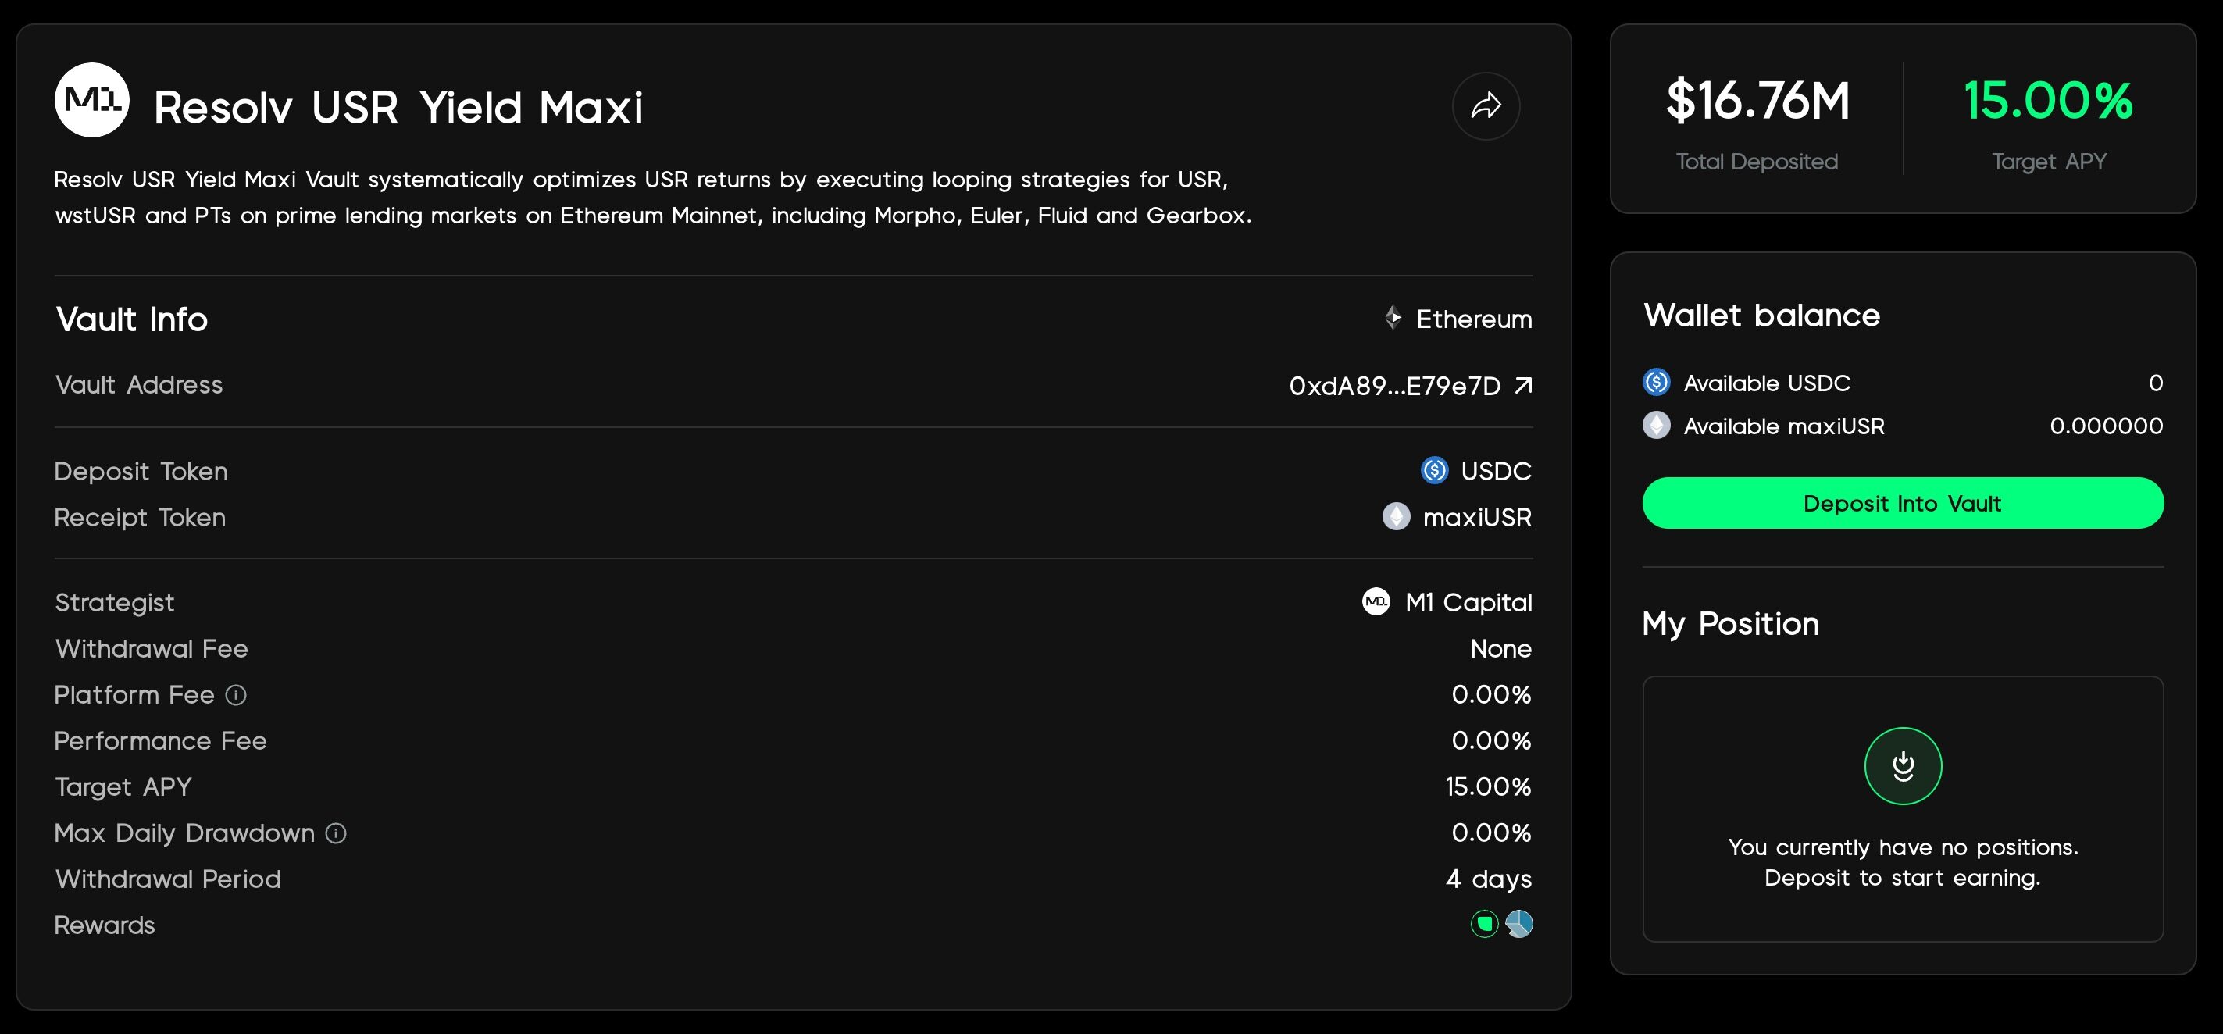Image resolution: width=2223 pixels, height=1034 pixels.
Task: Click USDC icon in Deposit Token row
Action: tap(1434, 470)
